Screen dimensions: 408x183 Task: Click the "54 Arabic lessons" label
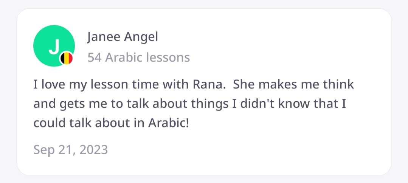138,57
